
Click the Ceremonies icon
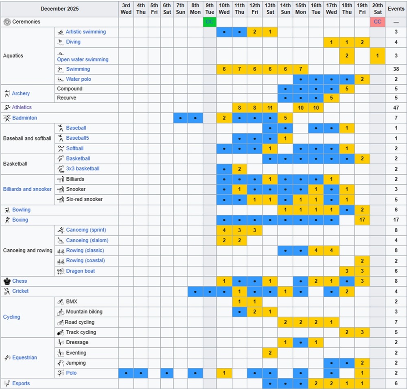(7, 22)
